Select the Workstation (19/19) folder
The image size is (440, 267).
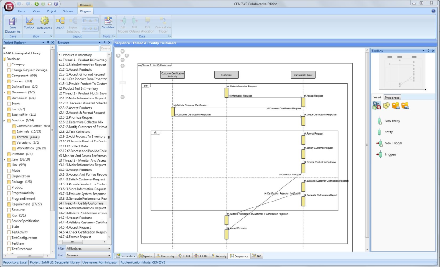tap(31, 148)
